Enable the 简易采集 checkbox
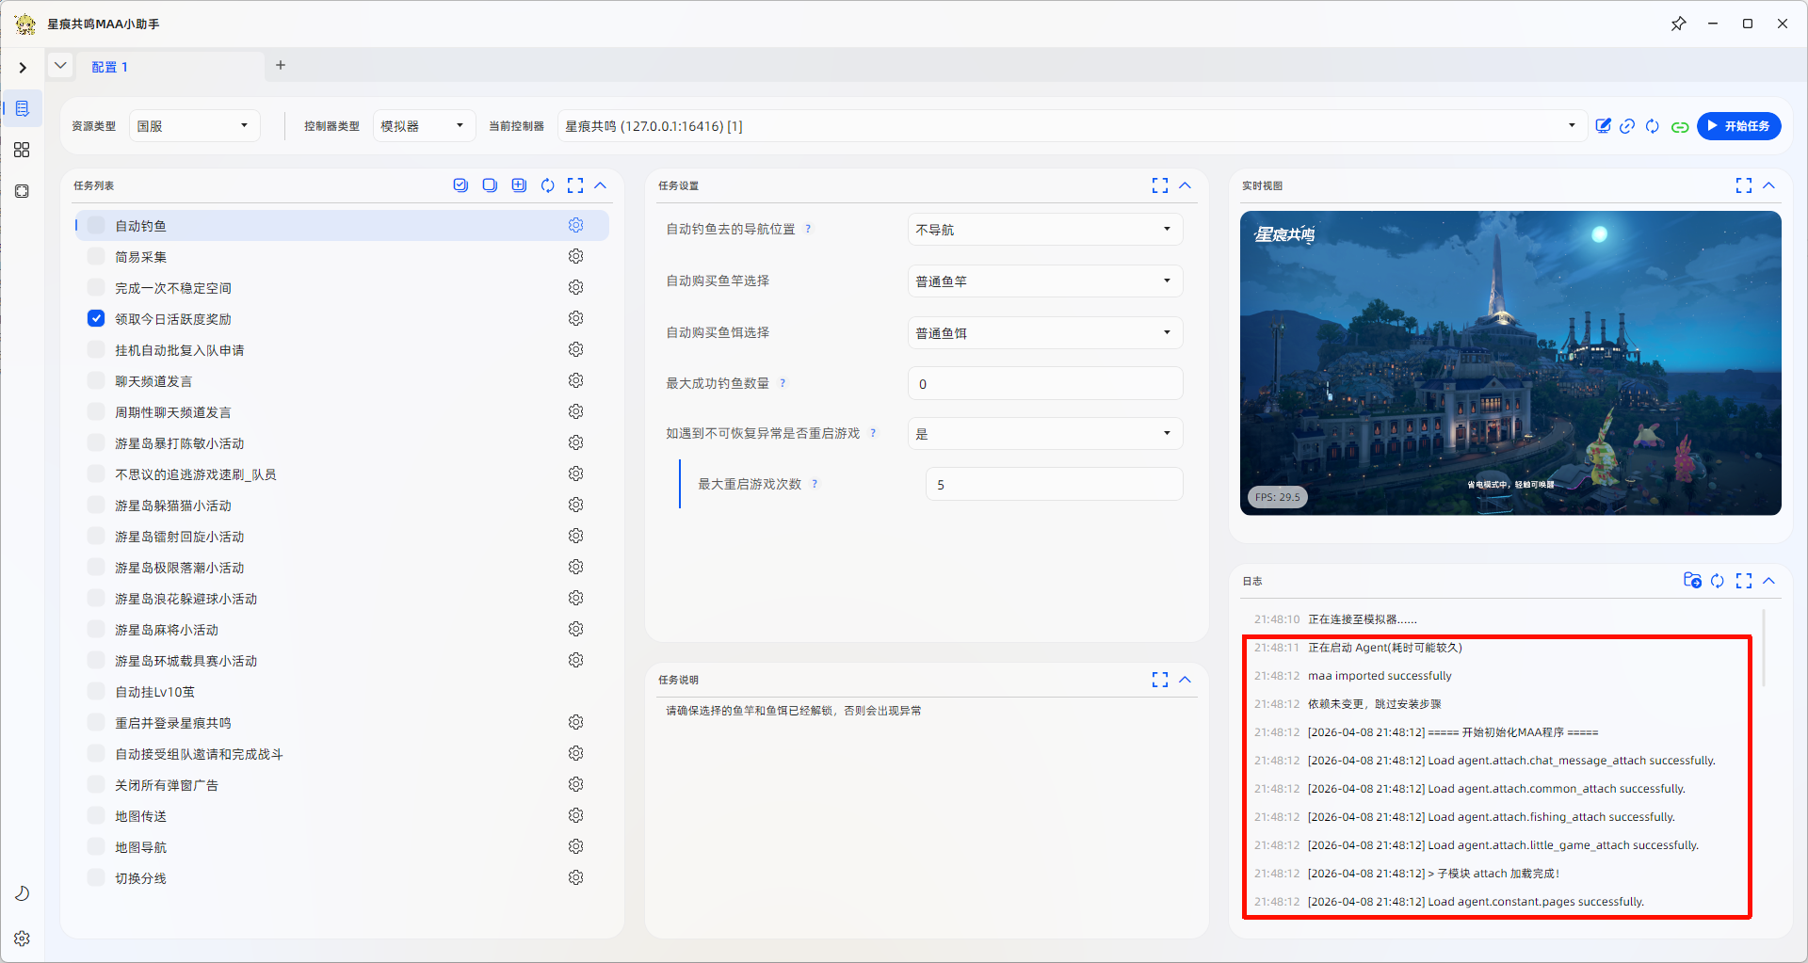 pos(96,256)
